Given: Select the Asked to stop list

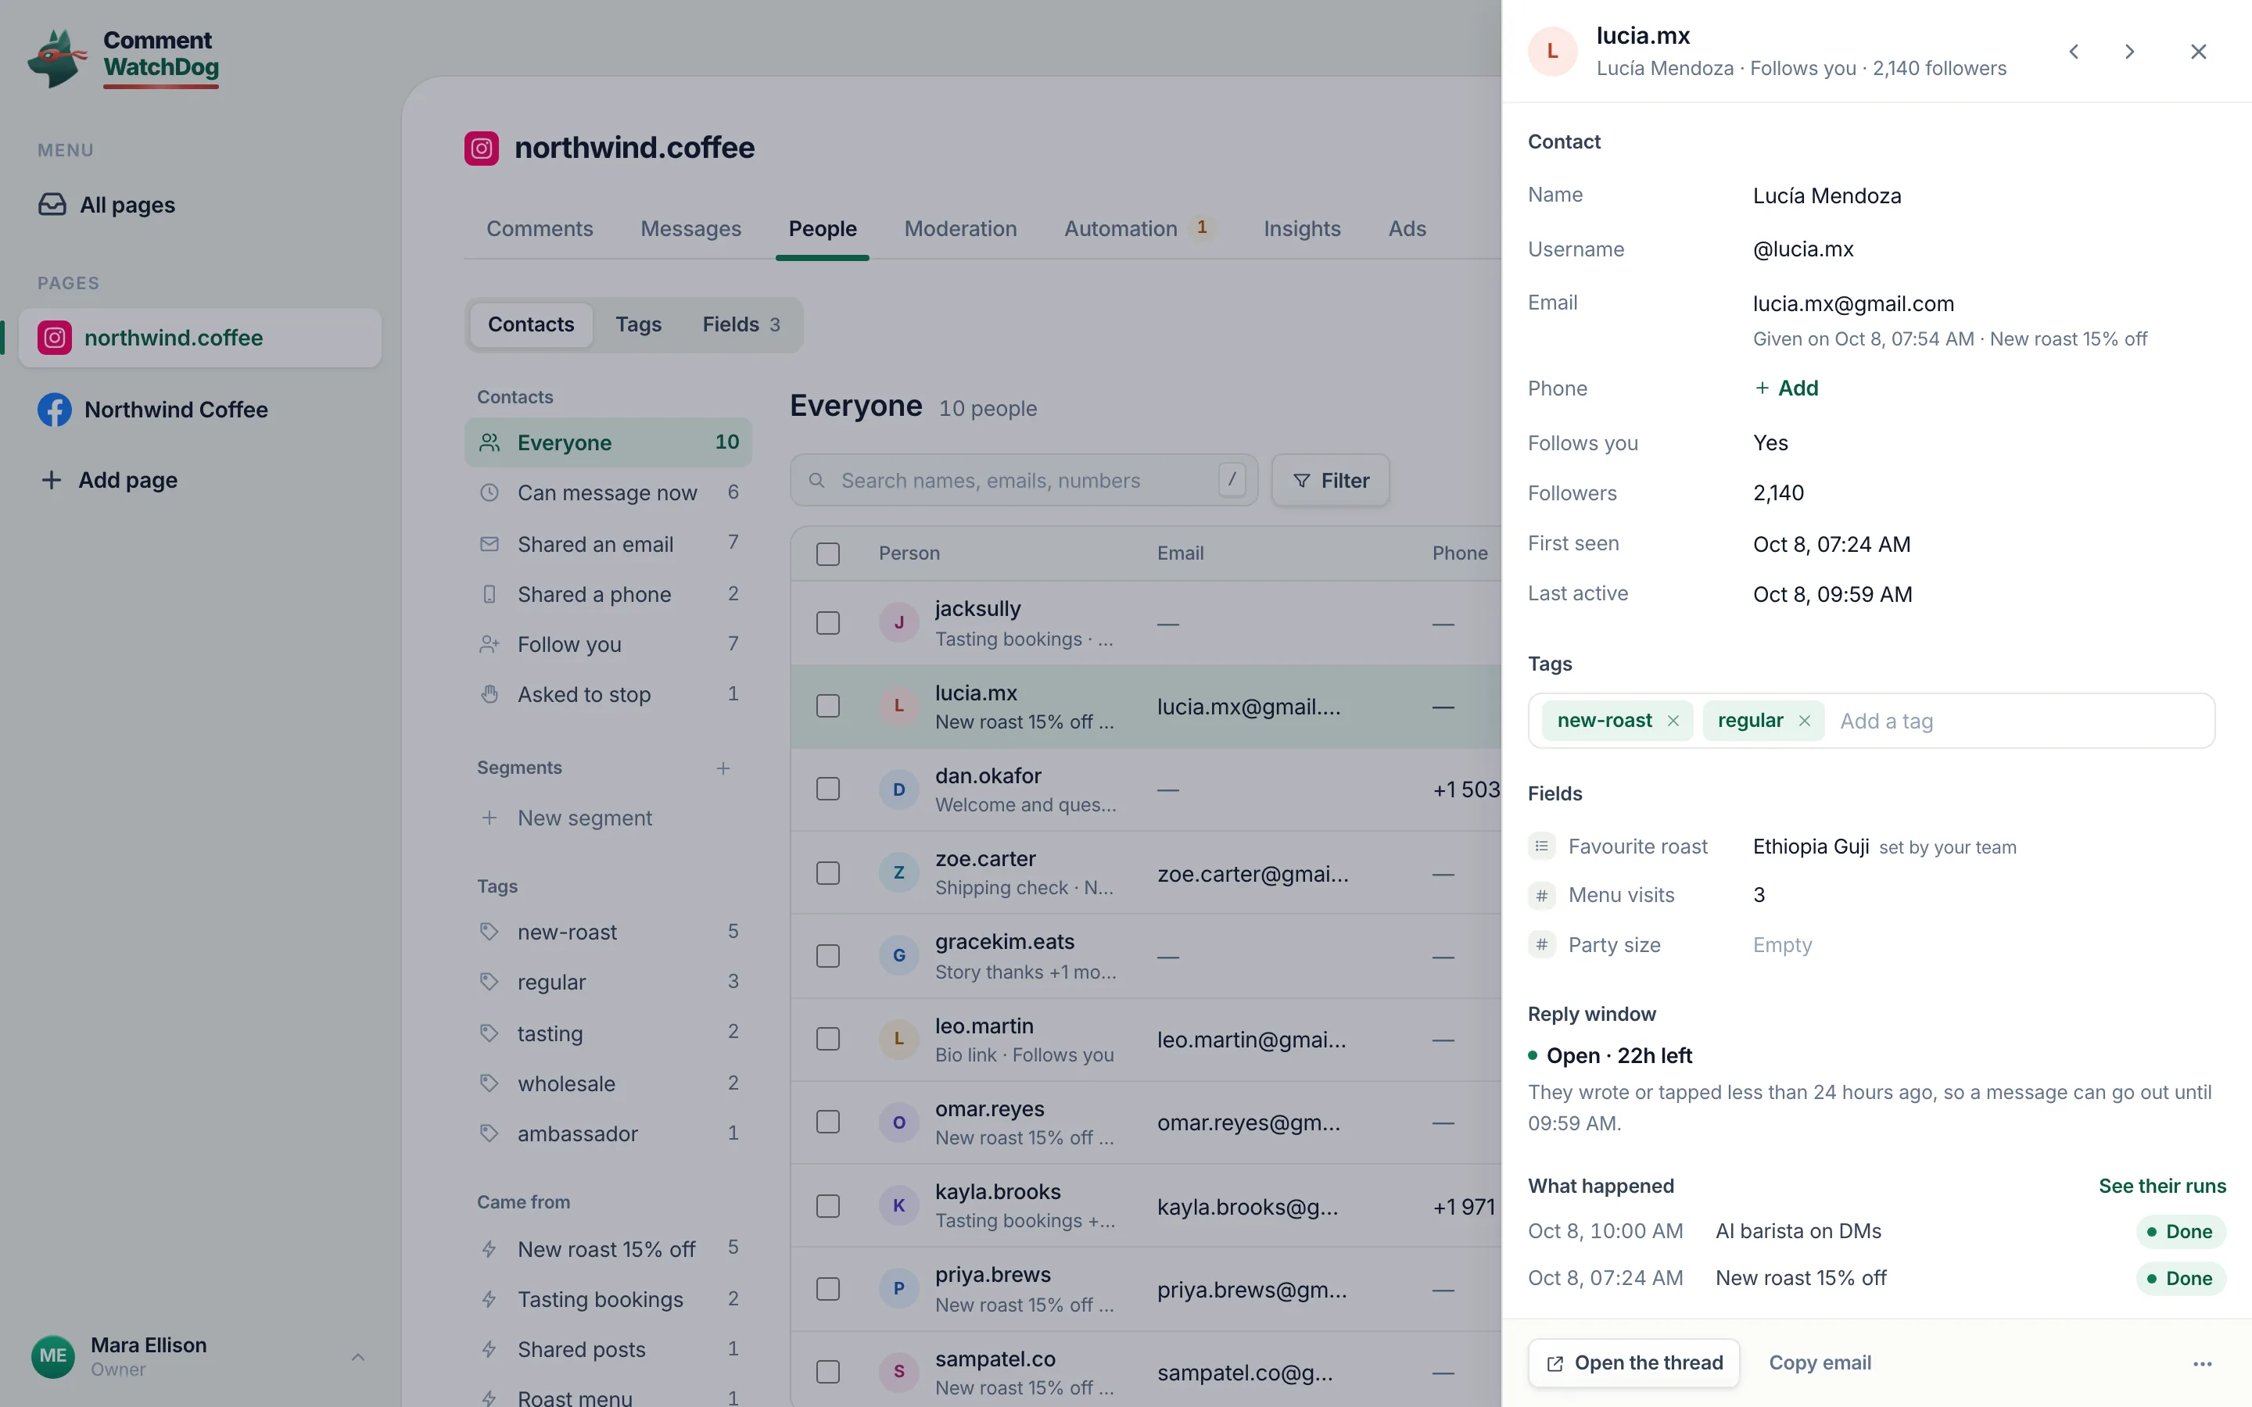Looking at the screenshot, I should (608, 694).
